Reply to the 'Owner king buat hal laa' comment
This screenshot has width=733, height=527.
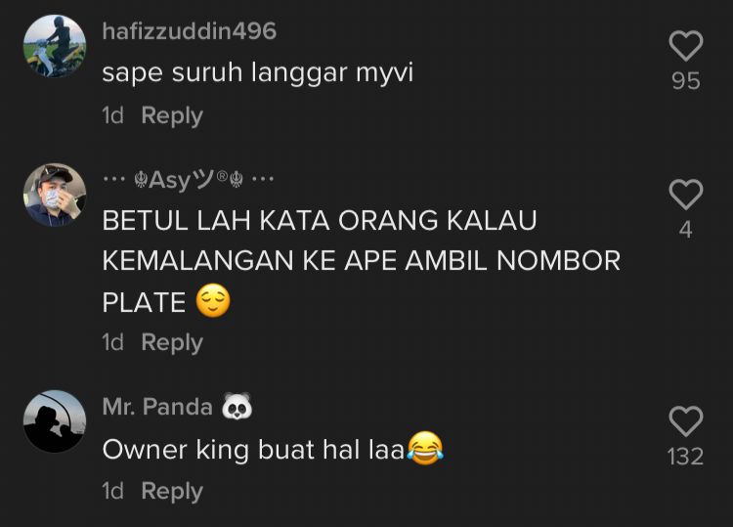172,491
